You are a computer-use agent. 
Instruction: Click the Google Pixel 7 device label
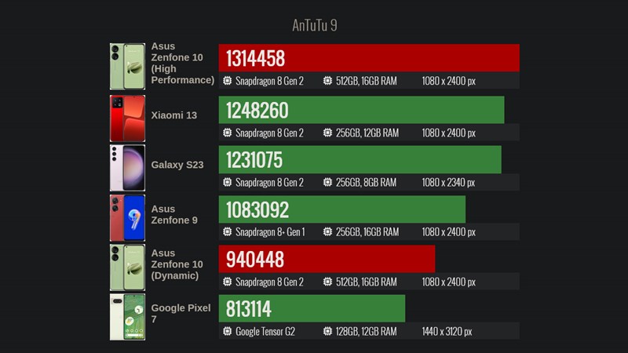181,313
